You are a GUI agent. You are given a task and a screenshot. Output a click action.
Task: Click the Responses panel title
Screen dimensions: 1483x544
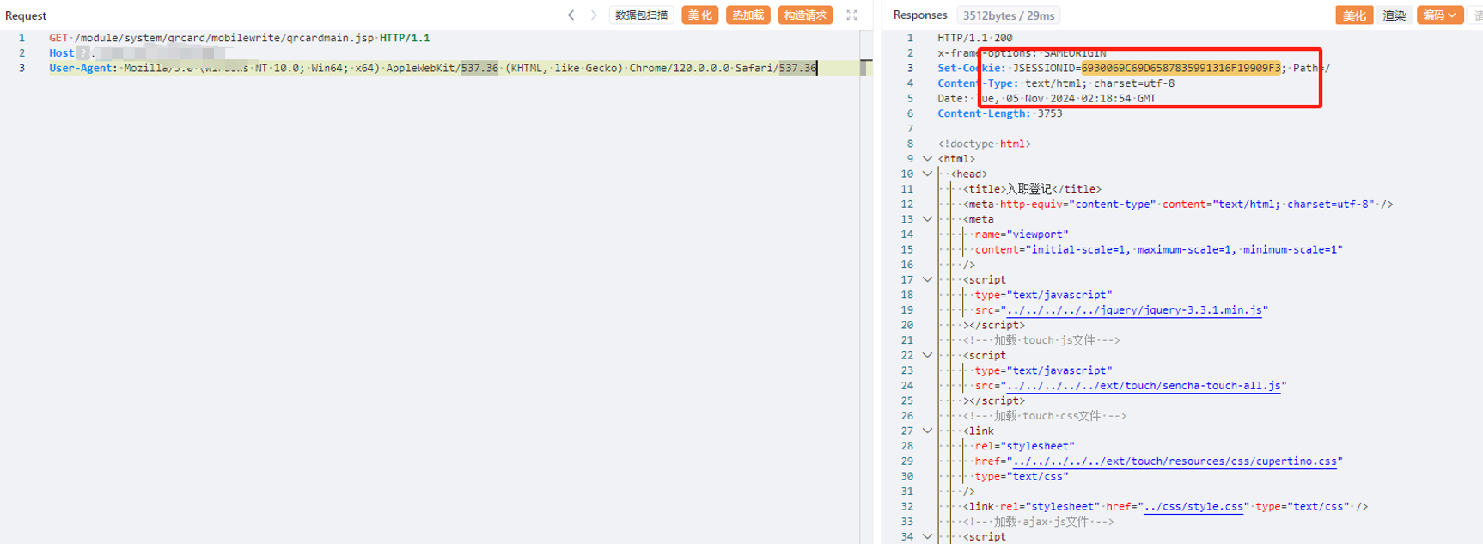[920, 15]
